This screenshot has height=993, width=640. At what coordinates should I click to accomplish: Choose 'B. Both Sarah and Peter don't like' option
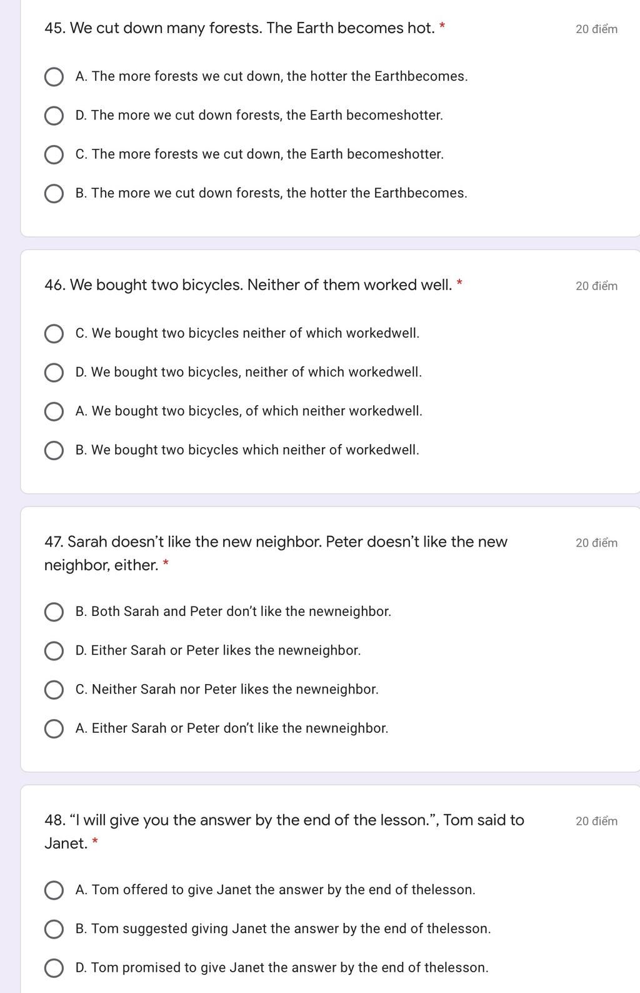(54, 612)
